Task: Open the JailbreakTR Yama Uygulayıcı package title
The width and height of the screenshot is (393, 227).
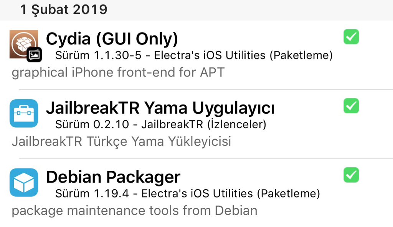Action: (x=160, y=108)
